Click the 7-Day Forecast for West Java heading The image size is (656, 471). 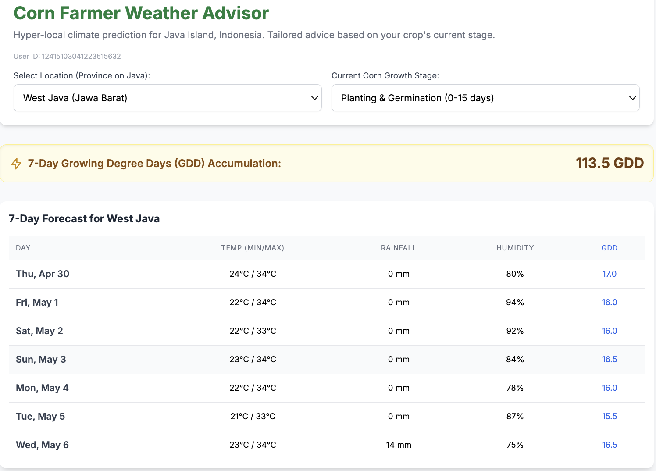[x=84, y=219]
